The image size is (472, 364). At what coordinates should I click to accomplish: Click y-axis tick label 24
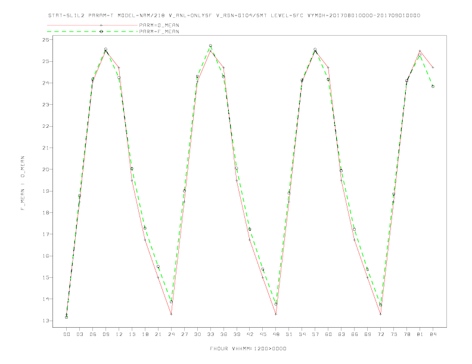[45, 83]
